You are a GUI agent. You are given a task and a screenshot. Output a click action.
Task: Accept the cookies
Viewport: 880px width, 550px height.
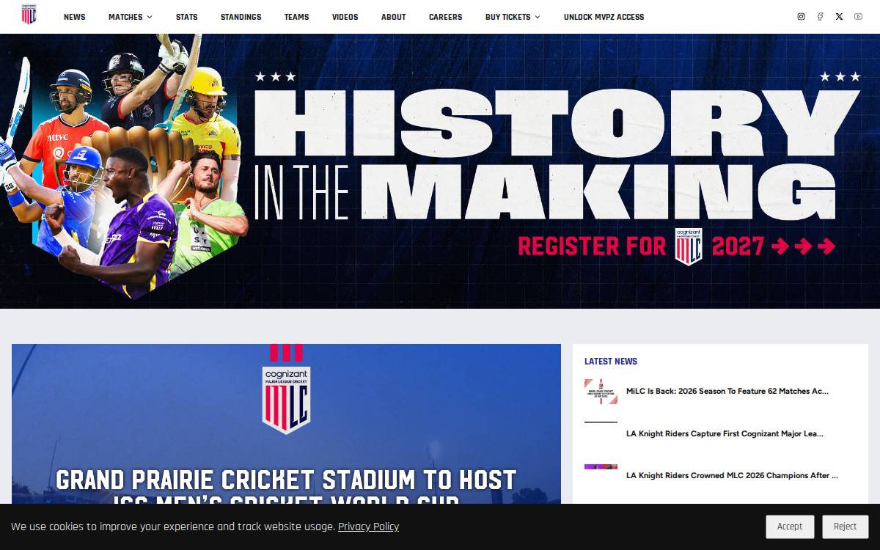790,527
